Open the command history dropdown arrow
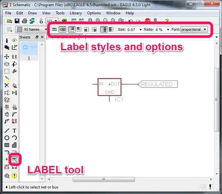The width and height of the screenshot is (222, 194). (217, 37)
